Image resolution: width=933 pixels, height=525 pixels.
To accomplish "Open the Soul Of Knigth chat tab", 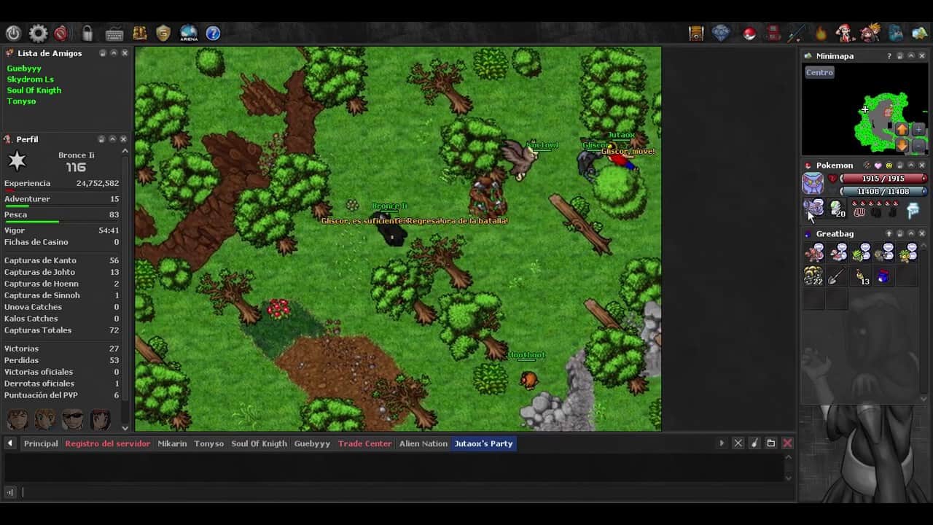I will tap(259, 443).
